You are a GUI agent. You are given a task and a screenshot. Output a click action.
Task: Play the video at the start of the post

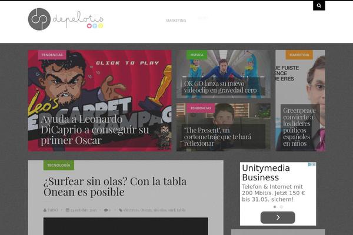[126, 226]
